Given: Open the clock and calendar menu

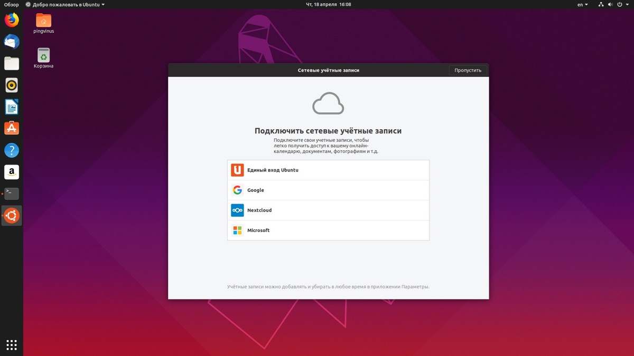Looking at the screenshot, I should coord(329,4).
